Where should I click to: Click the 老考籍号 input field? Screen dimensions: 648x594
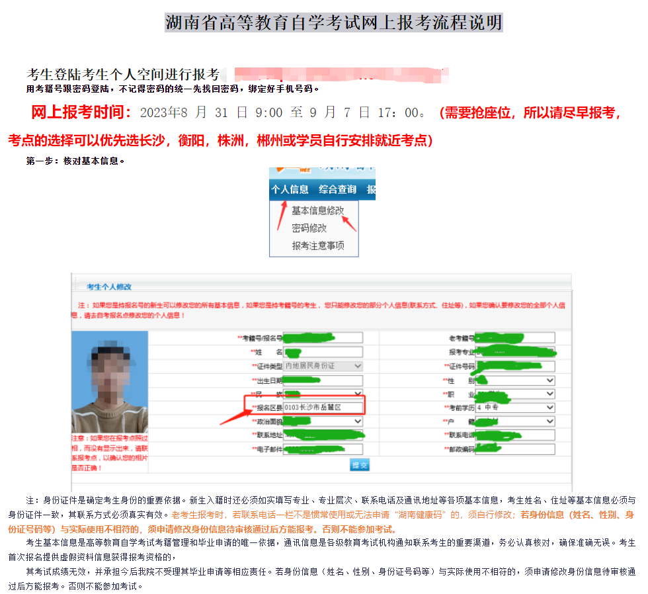(515, 338)
